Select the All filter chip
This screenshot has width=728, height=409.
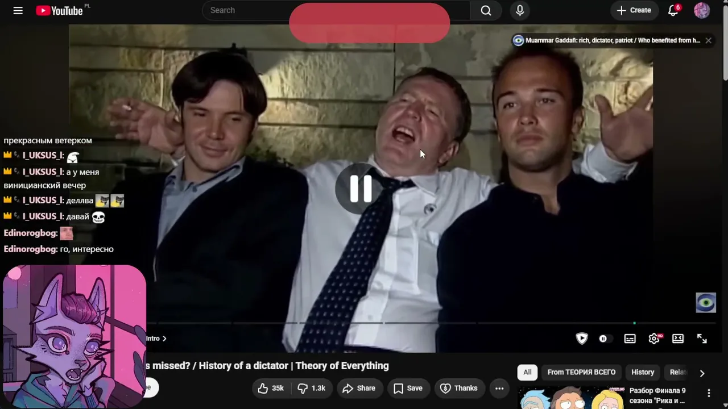527,372
